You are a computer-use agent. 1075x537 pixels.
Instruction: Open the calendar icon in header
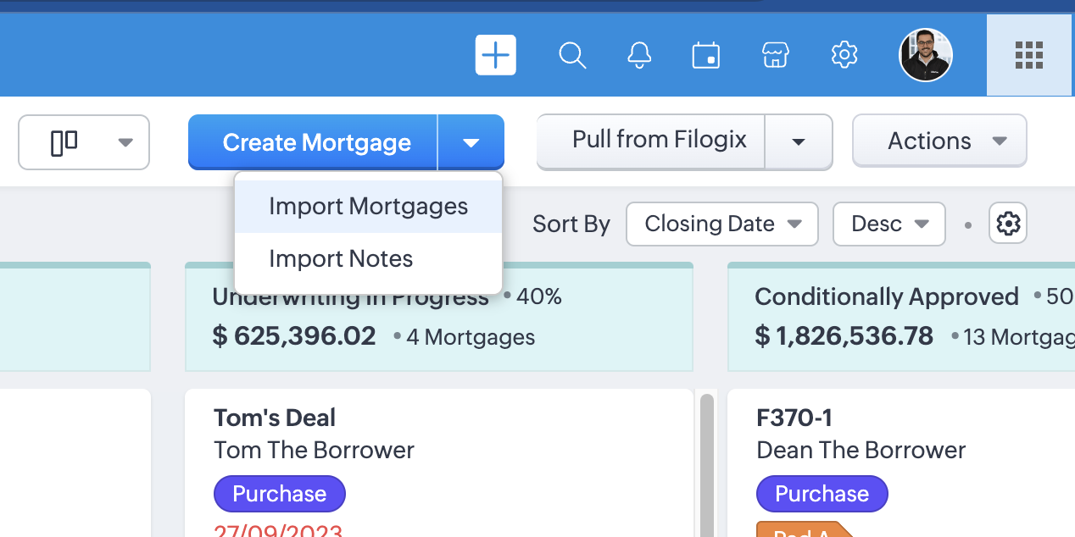click(705, 56)
